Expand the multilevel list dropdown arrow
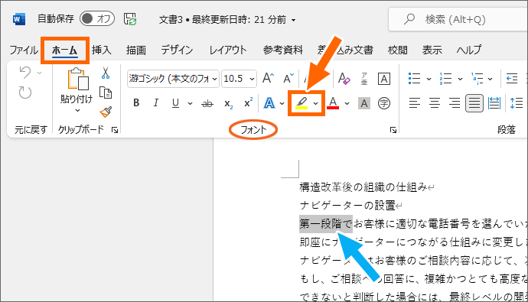This screenshot has width=528, height=302. (490, 80)
